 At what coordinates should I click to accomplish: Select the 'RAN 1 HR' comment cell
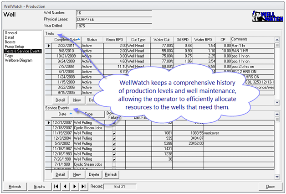pos(253,51)
